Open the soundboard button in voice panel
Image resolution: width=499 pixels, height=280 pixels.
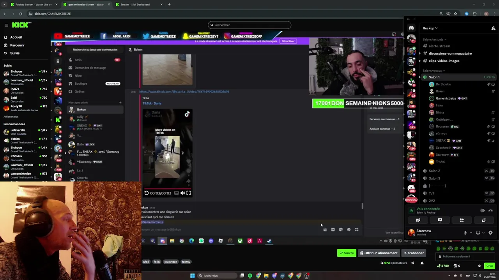click(x=484, y=220)
